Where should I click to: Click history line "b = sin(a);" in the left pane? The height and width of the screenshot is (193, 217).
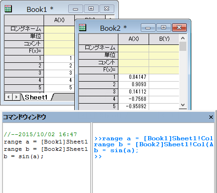pyautogui.click(x=23, y=157)
